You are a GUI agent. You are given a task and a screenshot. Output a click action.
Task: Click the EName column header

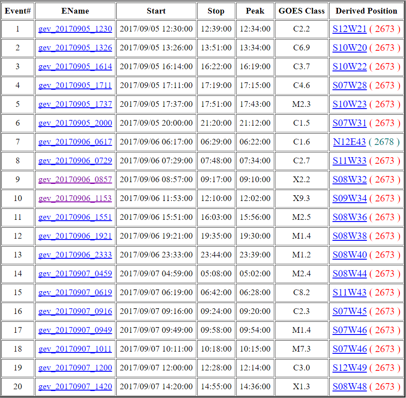pos(75,11)
